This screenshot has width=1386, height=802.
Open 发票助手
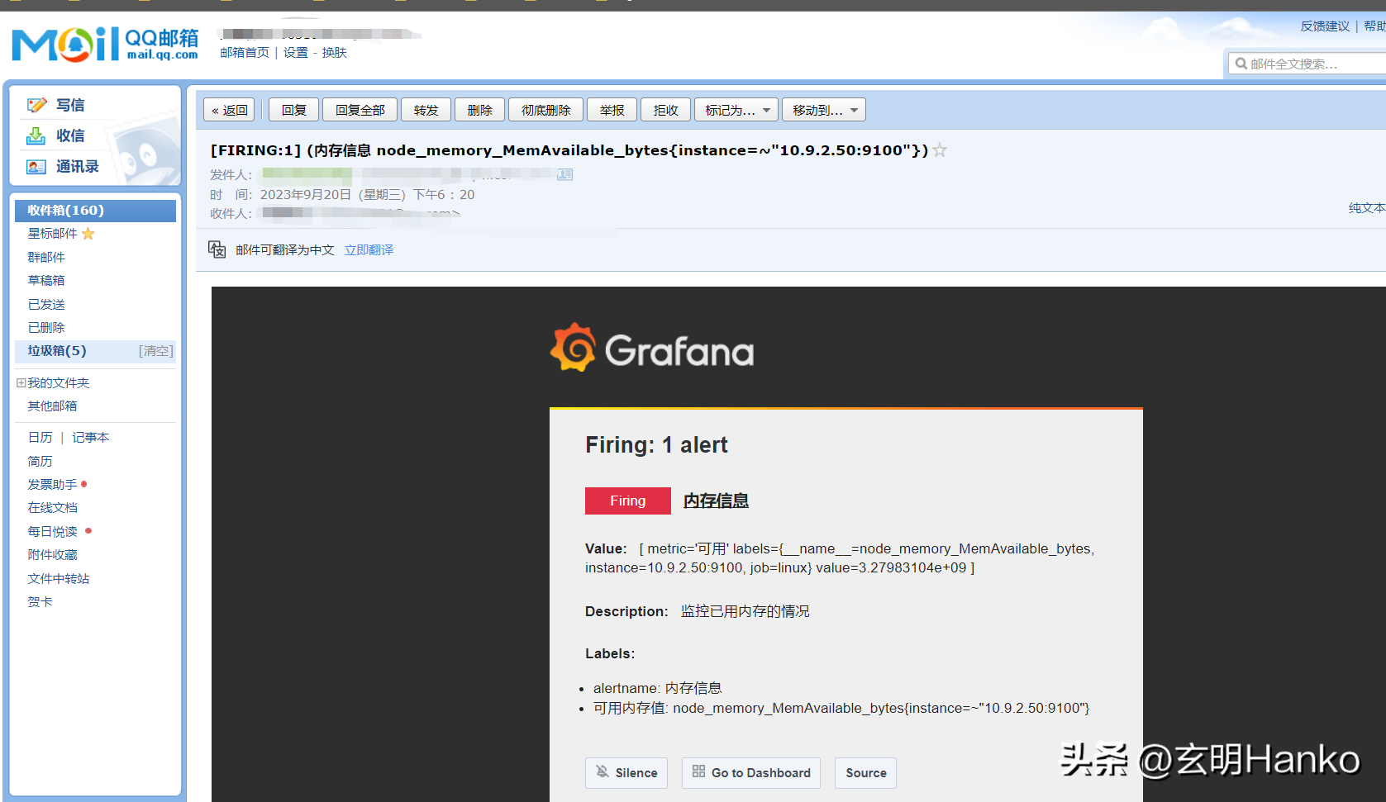pyautogui.click(x=52, y=485)
